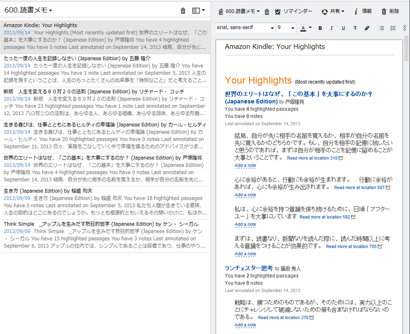Open the たった一度の人生を記録しなさい note
Image resolution: width=410 pixels, height=334 pixels.
pos(105,70)
